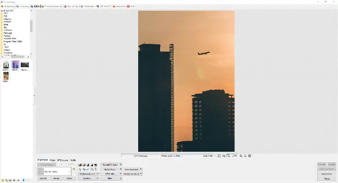This screenshot has height=183, width=338.
Task: Click the Redimensionner button
Action: click(x=87, y=174)
